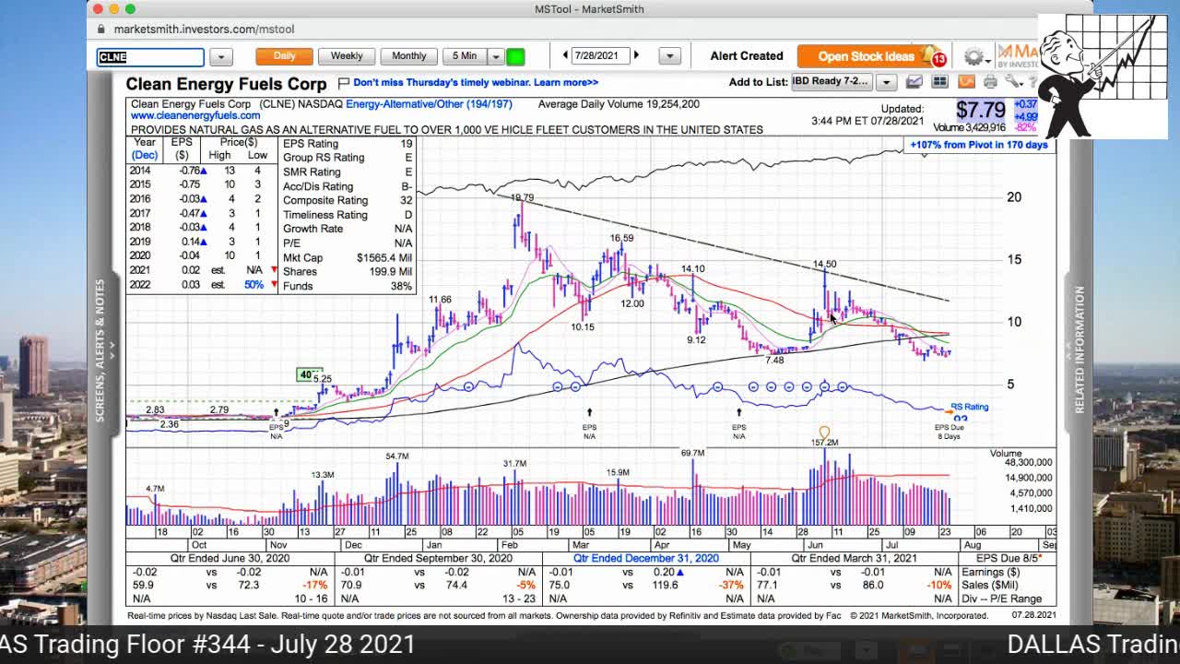Open www.cleanenergyfuels.com link

(195, 115)
